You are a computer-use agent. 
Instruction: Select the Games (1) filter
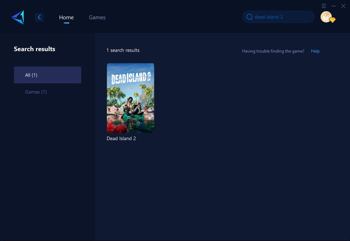click(x=36, y=92)
